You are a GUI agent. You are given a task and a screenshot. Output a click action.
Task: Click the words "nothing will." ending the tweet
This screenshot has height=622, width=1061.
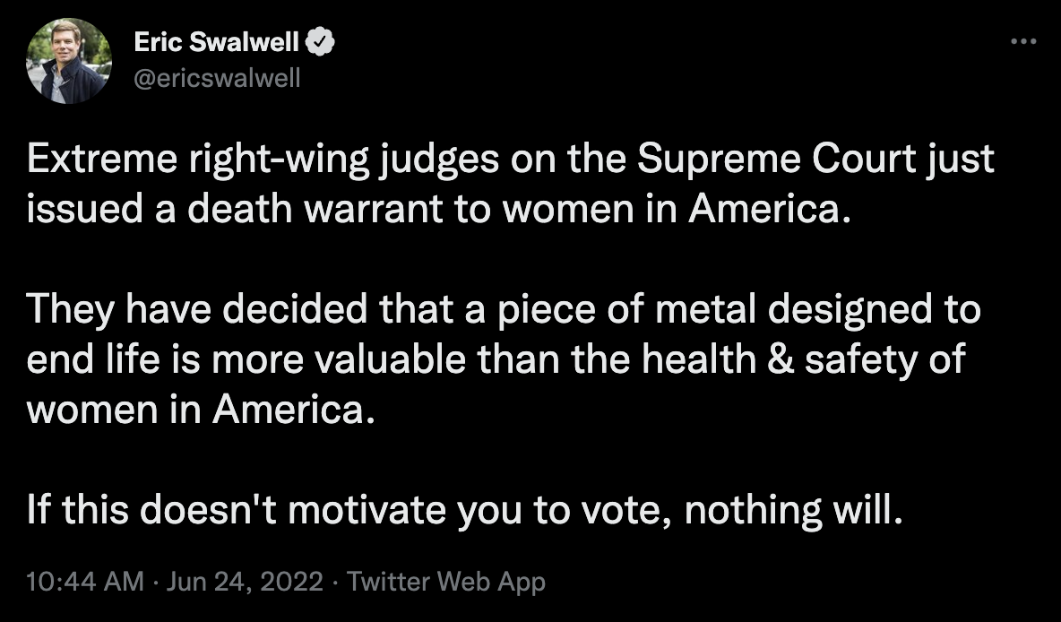(794, 510)
